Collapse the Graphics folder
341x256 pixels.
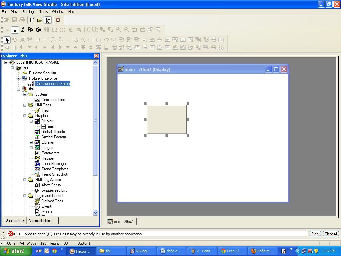pyautogui.click(x=25, y=116)
